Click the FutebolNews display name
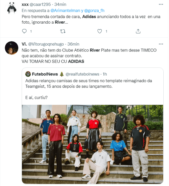The height and width of the screenshot is (186, 169). 45,74
